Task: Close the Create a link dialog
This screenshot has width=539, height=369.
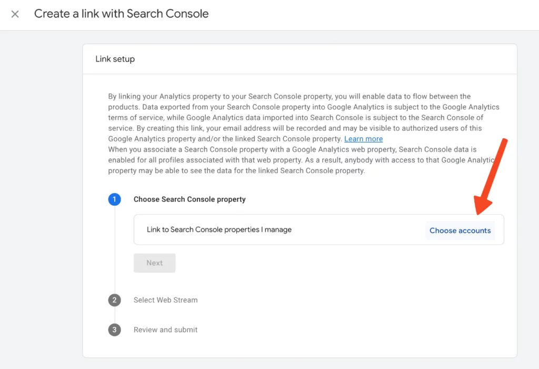Action: [15, 14]
